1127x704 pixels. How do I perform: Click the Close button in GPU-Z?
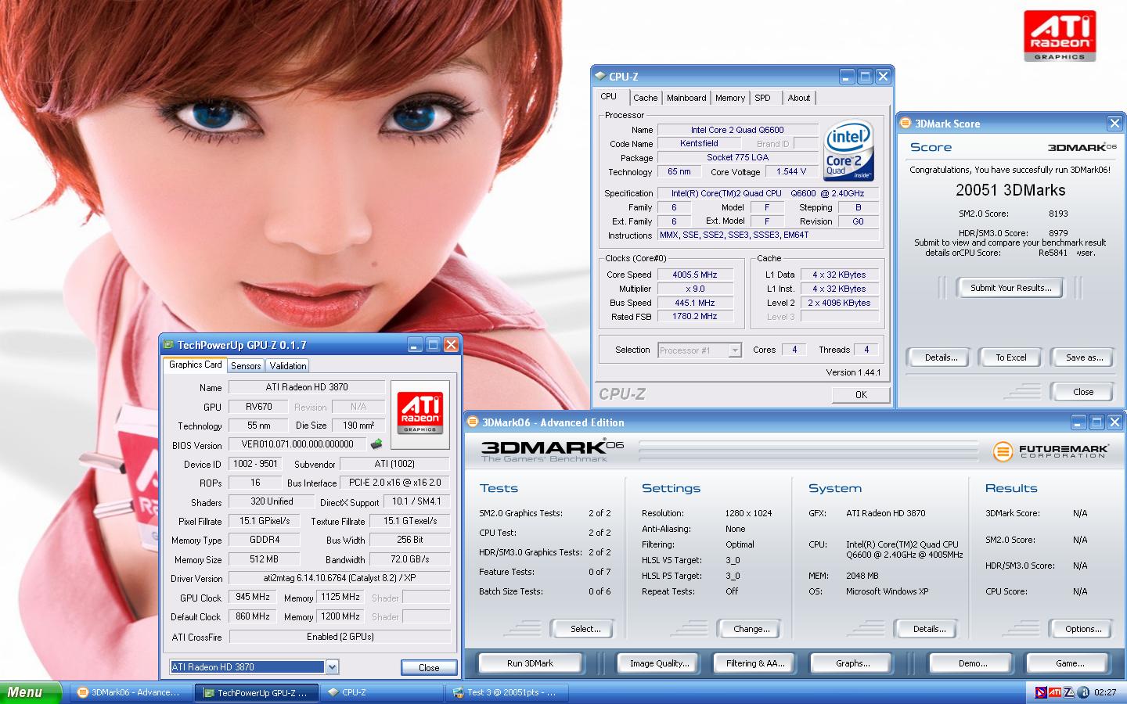[429, 667]
